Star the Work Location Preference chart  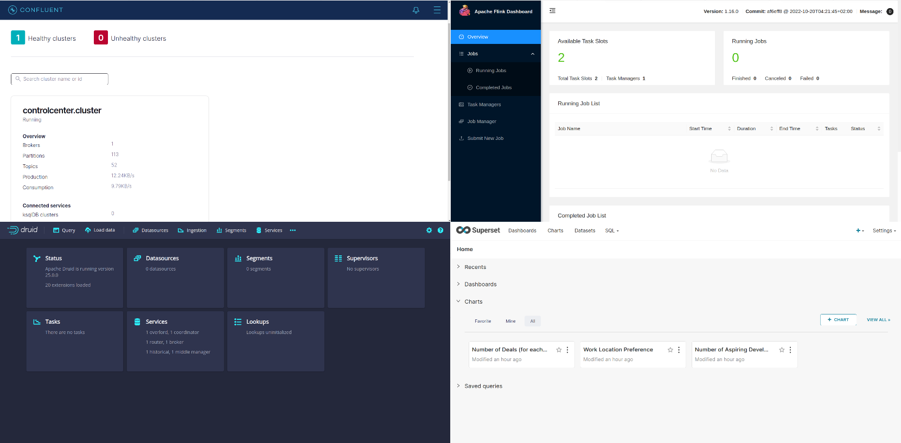[x=670, y=350]
